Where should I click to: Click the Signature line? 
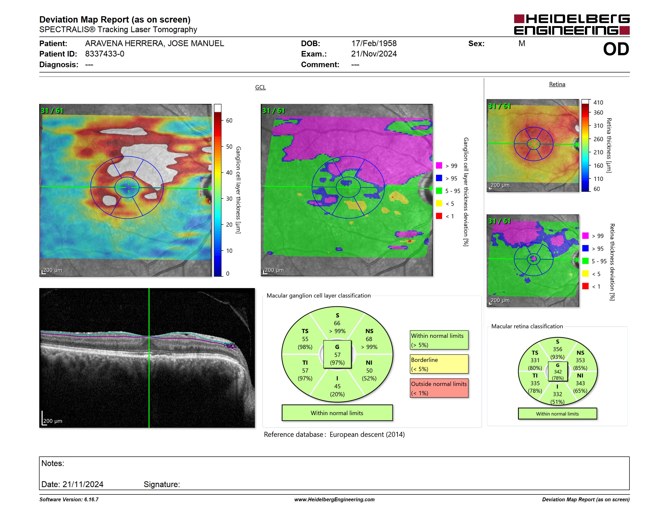point(162,484)
